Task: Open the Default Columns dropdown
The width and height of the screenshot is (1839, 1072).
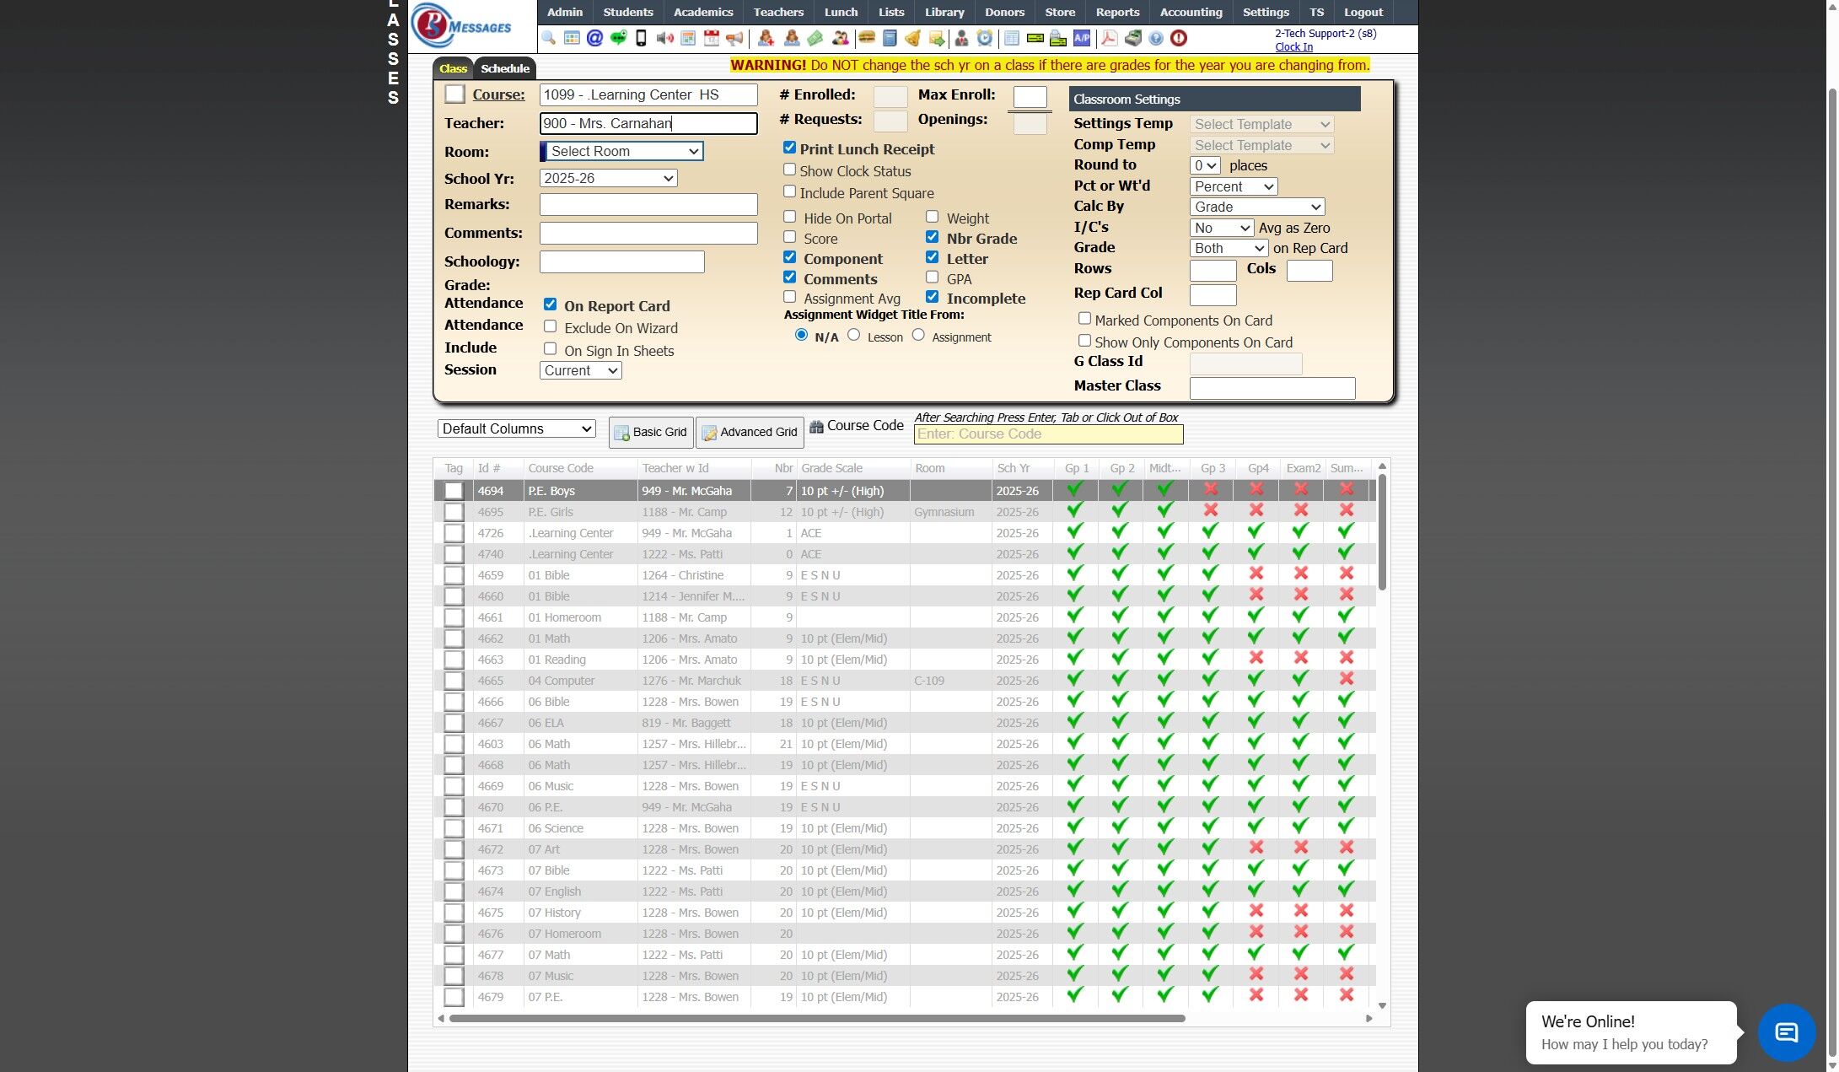Action: pos(516,428)
